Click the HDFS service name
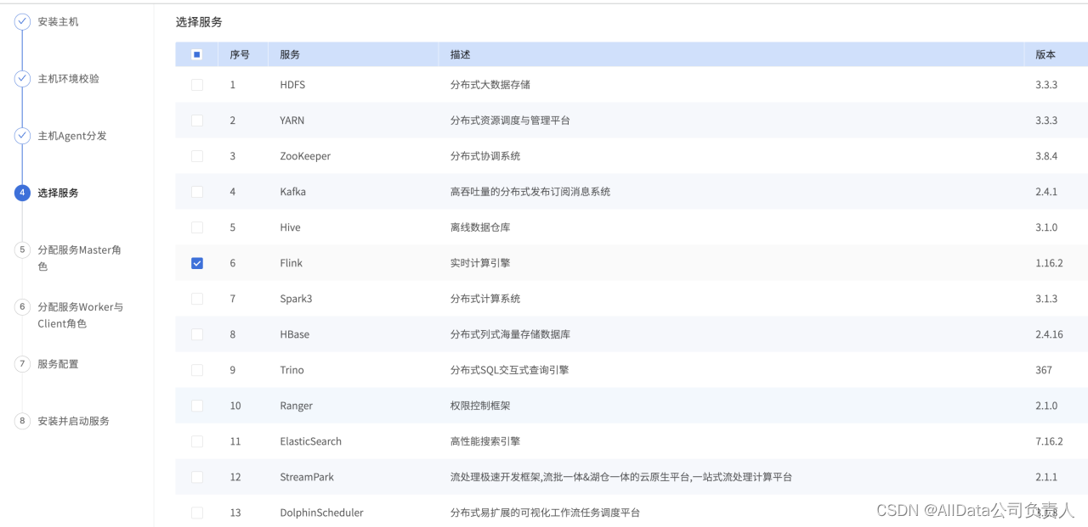 click(x=292, y=85)
